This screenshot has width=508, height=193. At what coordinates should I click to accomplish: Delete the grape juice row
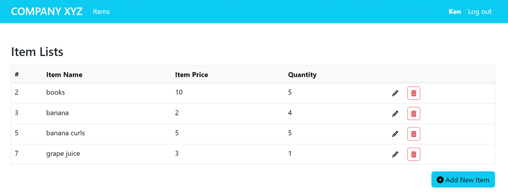click(x=414, y=154)
